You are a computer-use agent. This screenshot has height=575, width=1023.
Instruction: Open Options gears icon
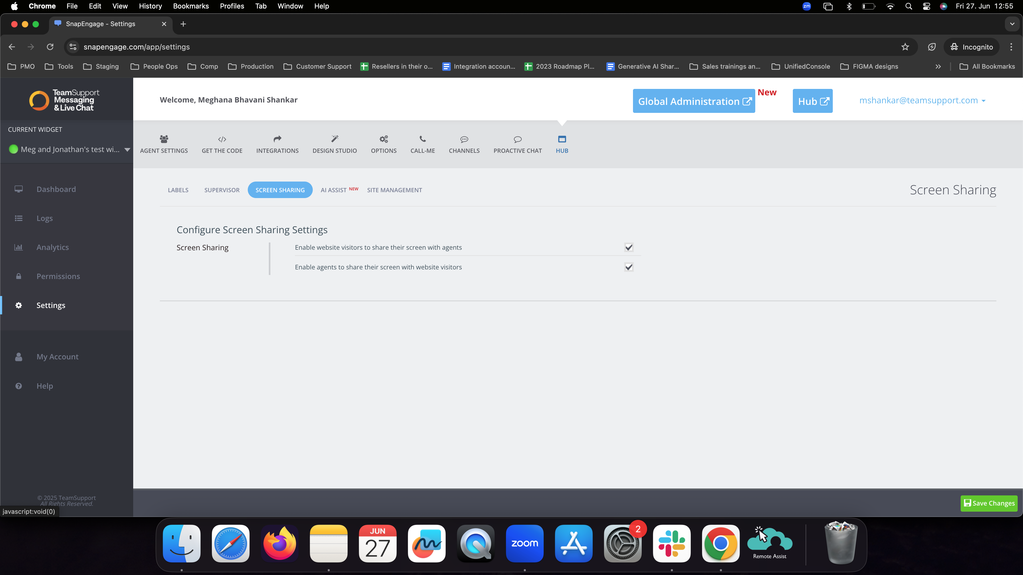[383, 139]
